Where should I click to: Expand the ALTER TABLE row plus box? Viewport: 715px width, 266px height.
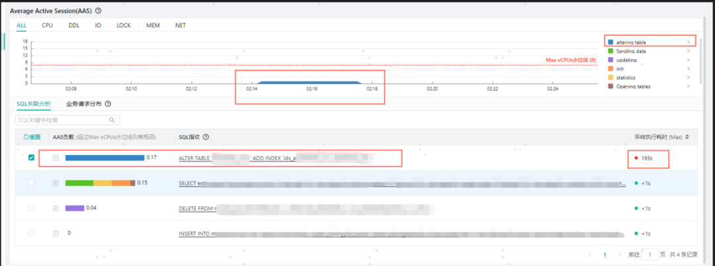(56, 157)
